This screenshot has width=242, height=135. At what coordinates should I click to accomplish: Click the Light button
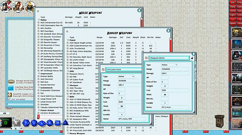point(233,15)
